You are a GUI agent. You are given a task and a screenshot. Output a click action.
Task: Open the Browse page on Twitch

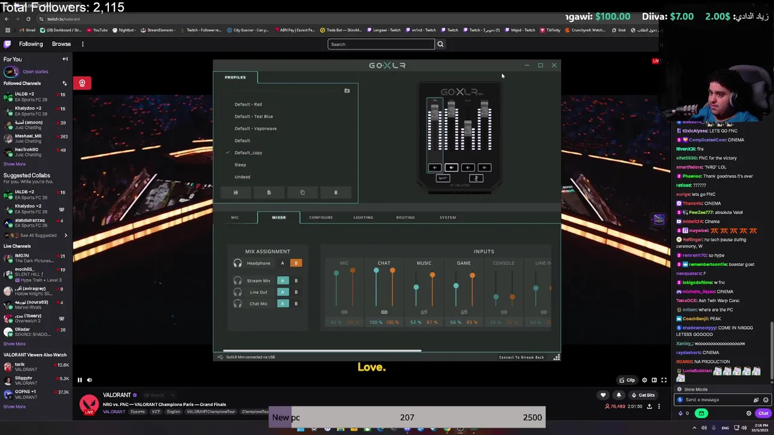pyautogui.click(x=61, y=44)
